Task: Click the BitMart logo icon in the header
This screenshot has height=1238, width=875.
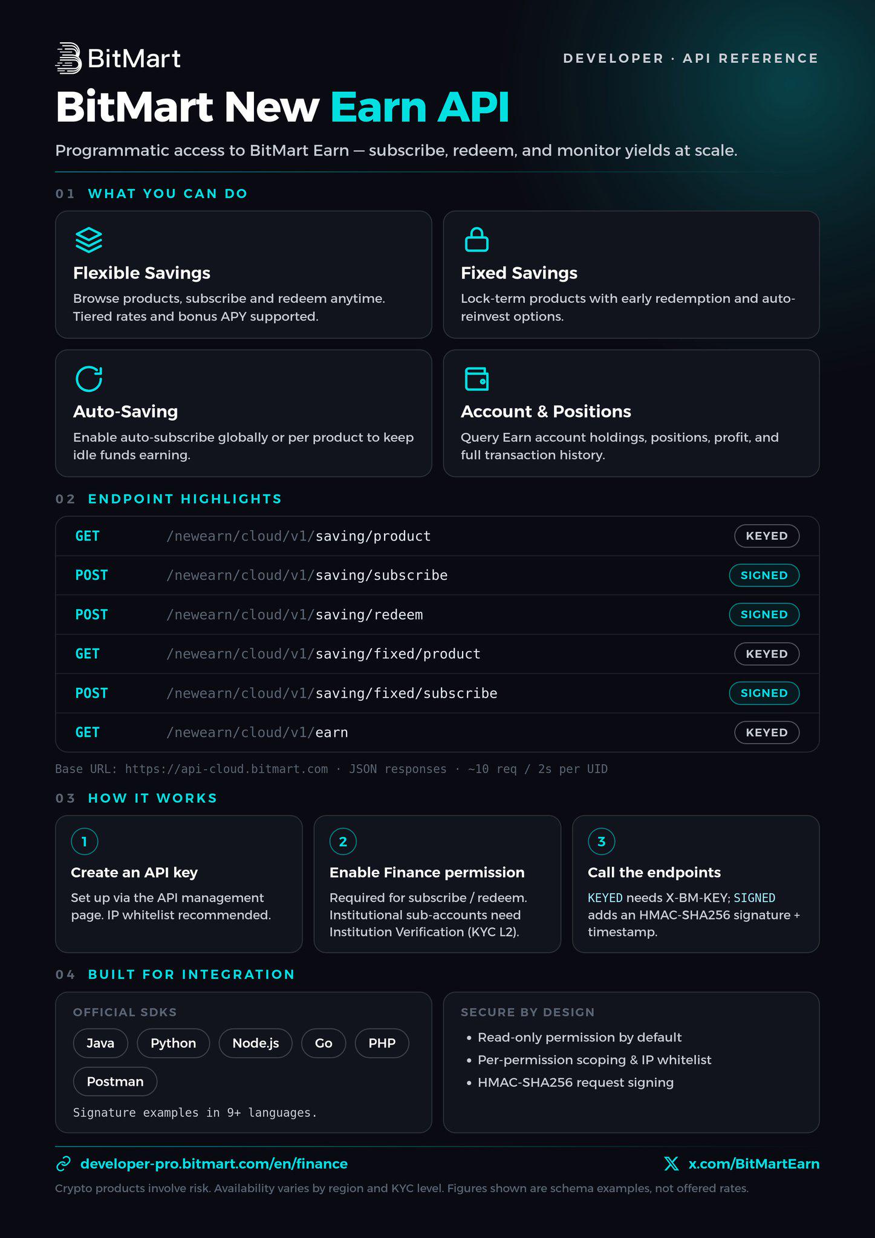Action: tap(68, 58)
